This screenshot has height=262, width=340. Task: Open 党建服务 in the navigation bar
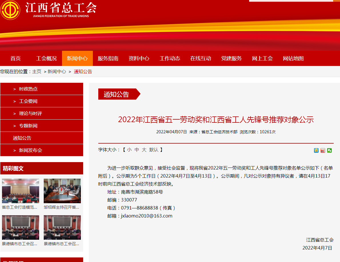pos(231,59)
